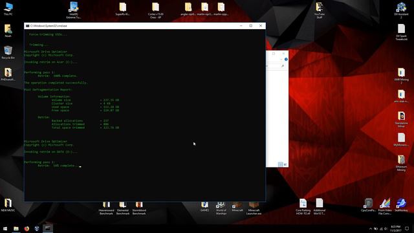Open the taskbar clock showing 8:23 PM
The height and width of the screenshot is (233, 414).
tap(395, 228)
